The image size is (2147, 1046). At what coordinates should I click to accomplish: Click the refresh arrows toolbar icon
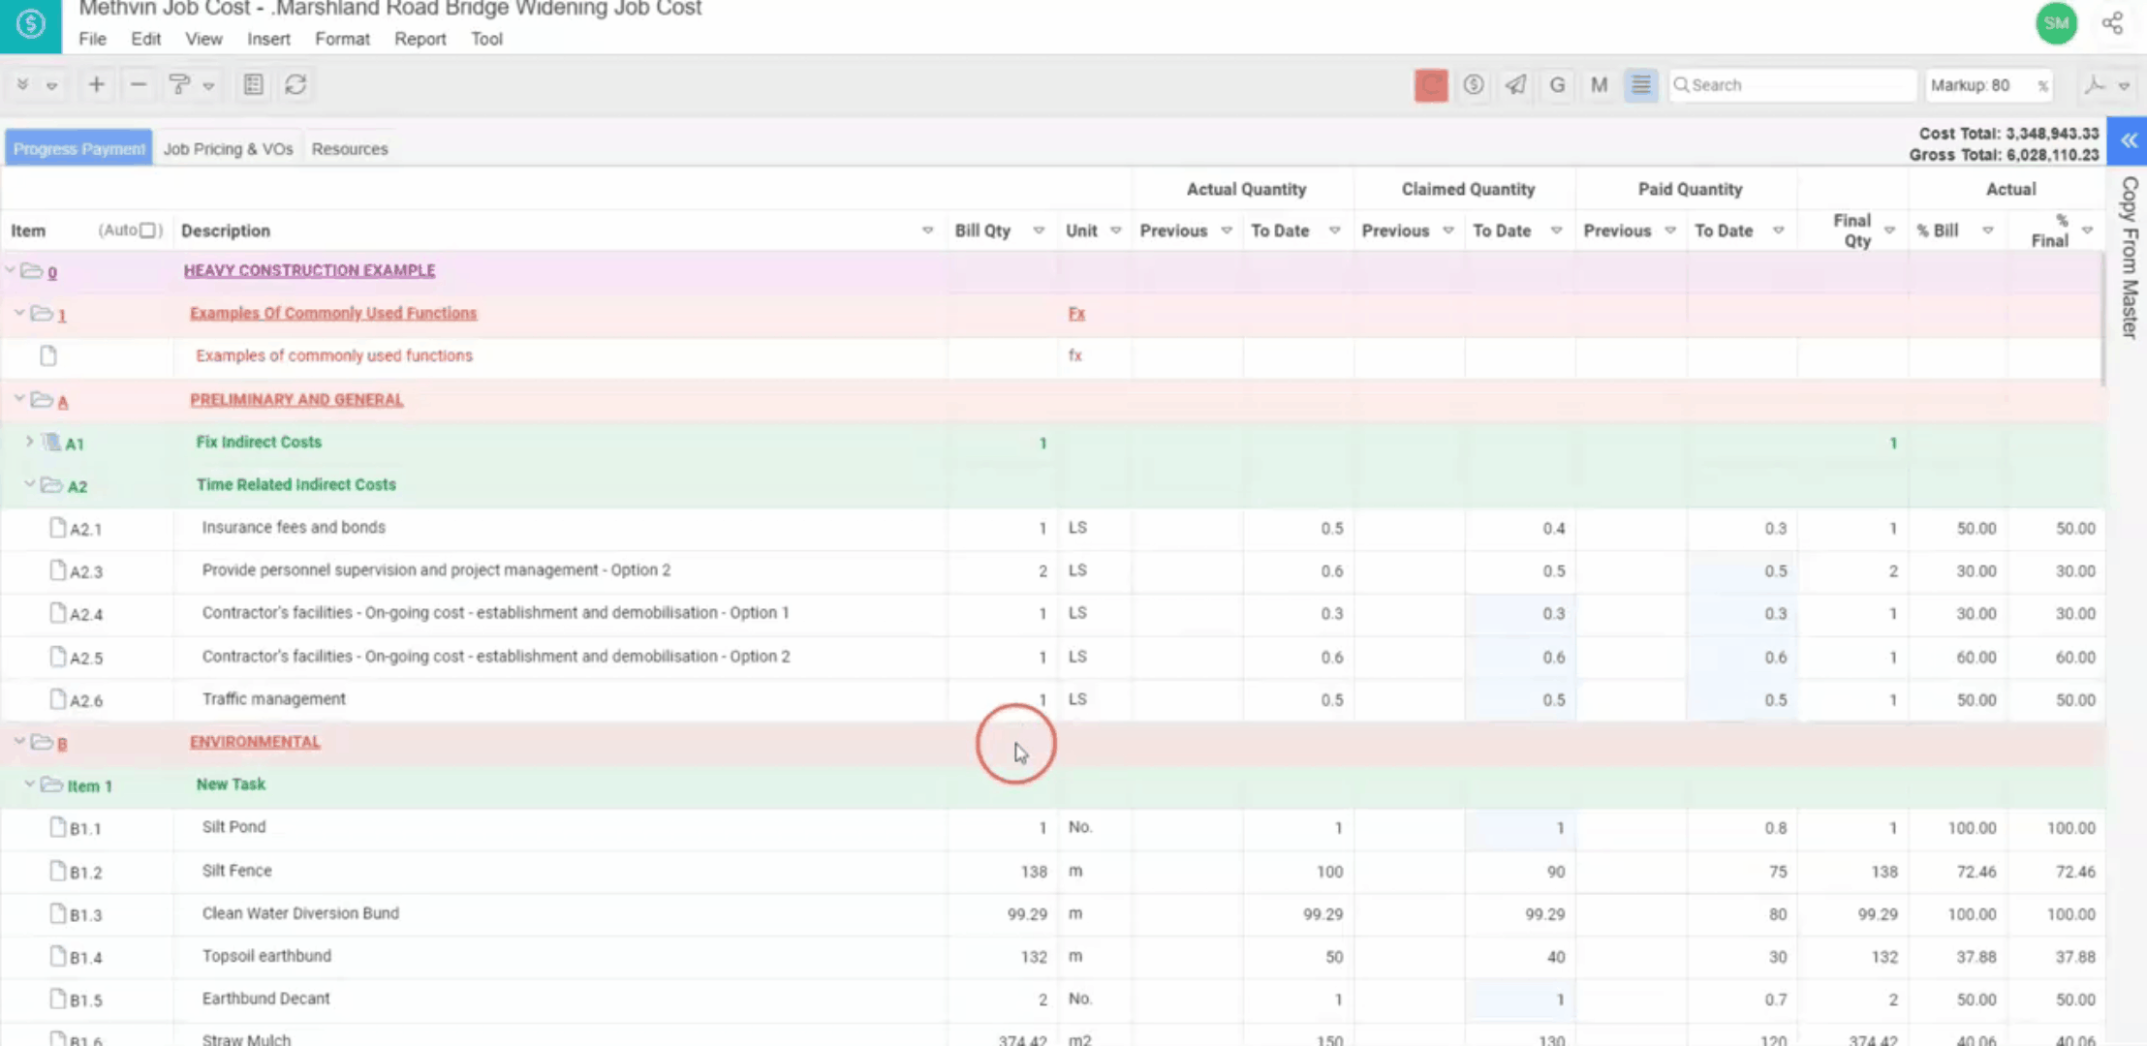296,85
